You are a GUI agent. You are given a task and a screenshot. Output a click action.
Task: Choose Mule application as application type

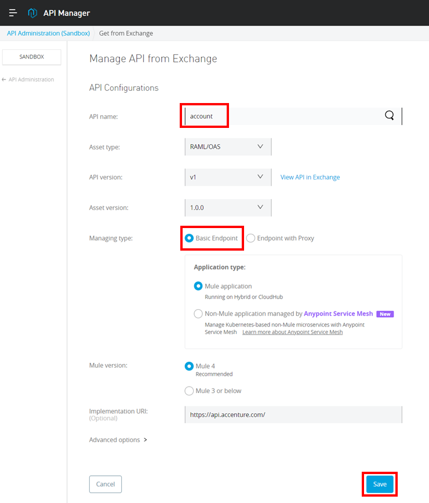pos(198,286)
